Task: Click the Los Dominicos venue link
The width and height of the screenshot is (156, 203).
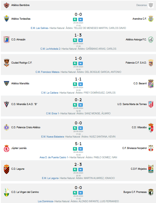Action: coord(45,201)
